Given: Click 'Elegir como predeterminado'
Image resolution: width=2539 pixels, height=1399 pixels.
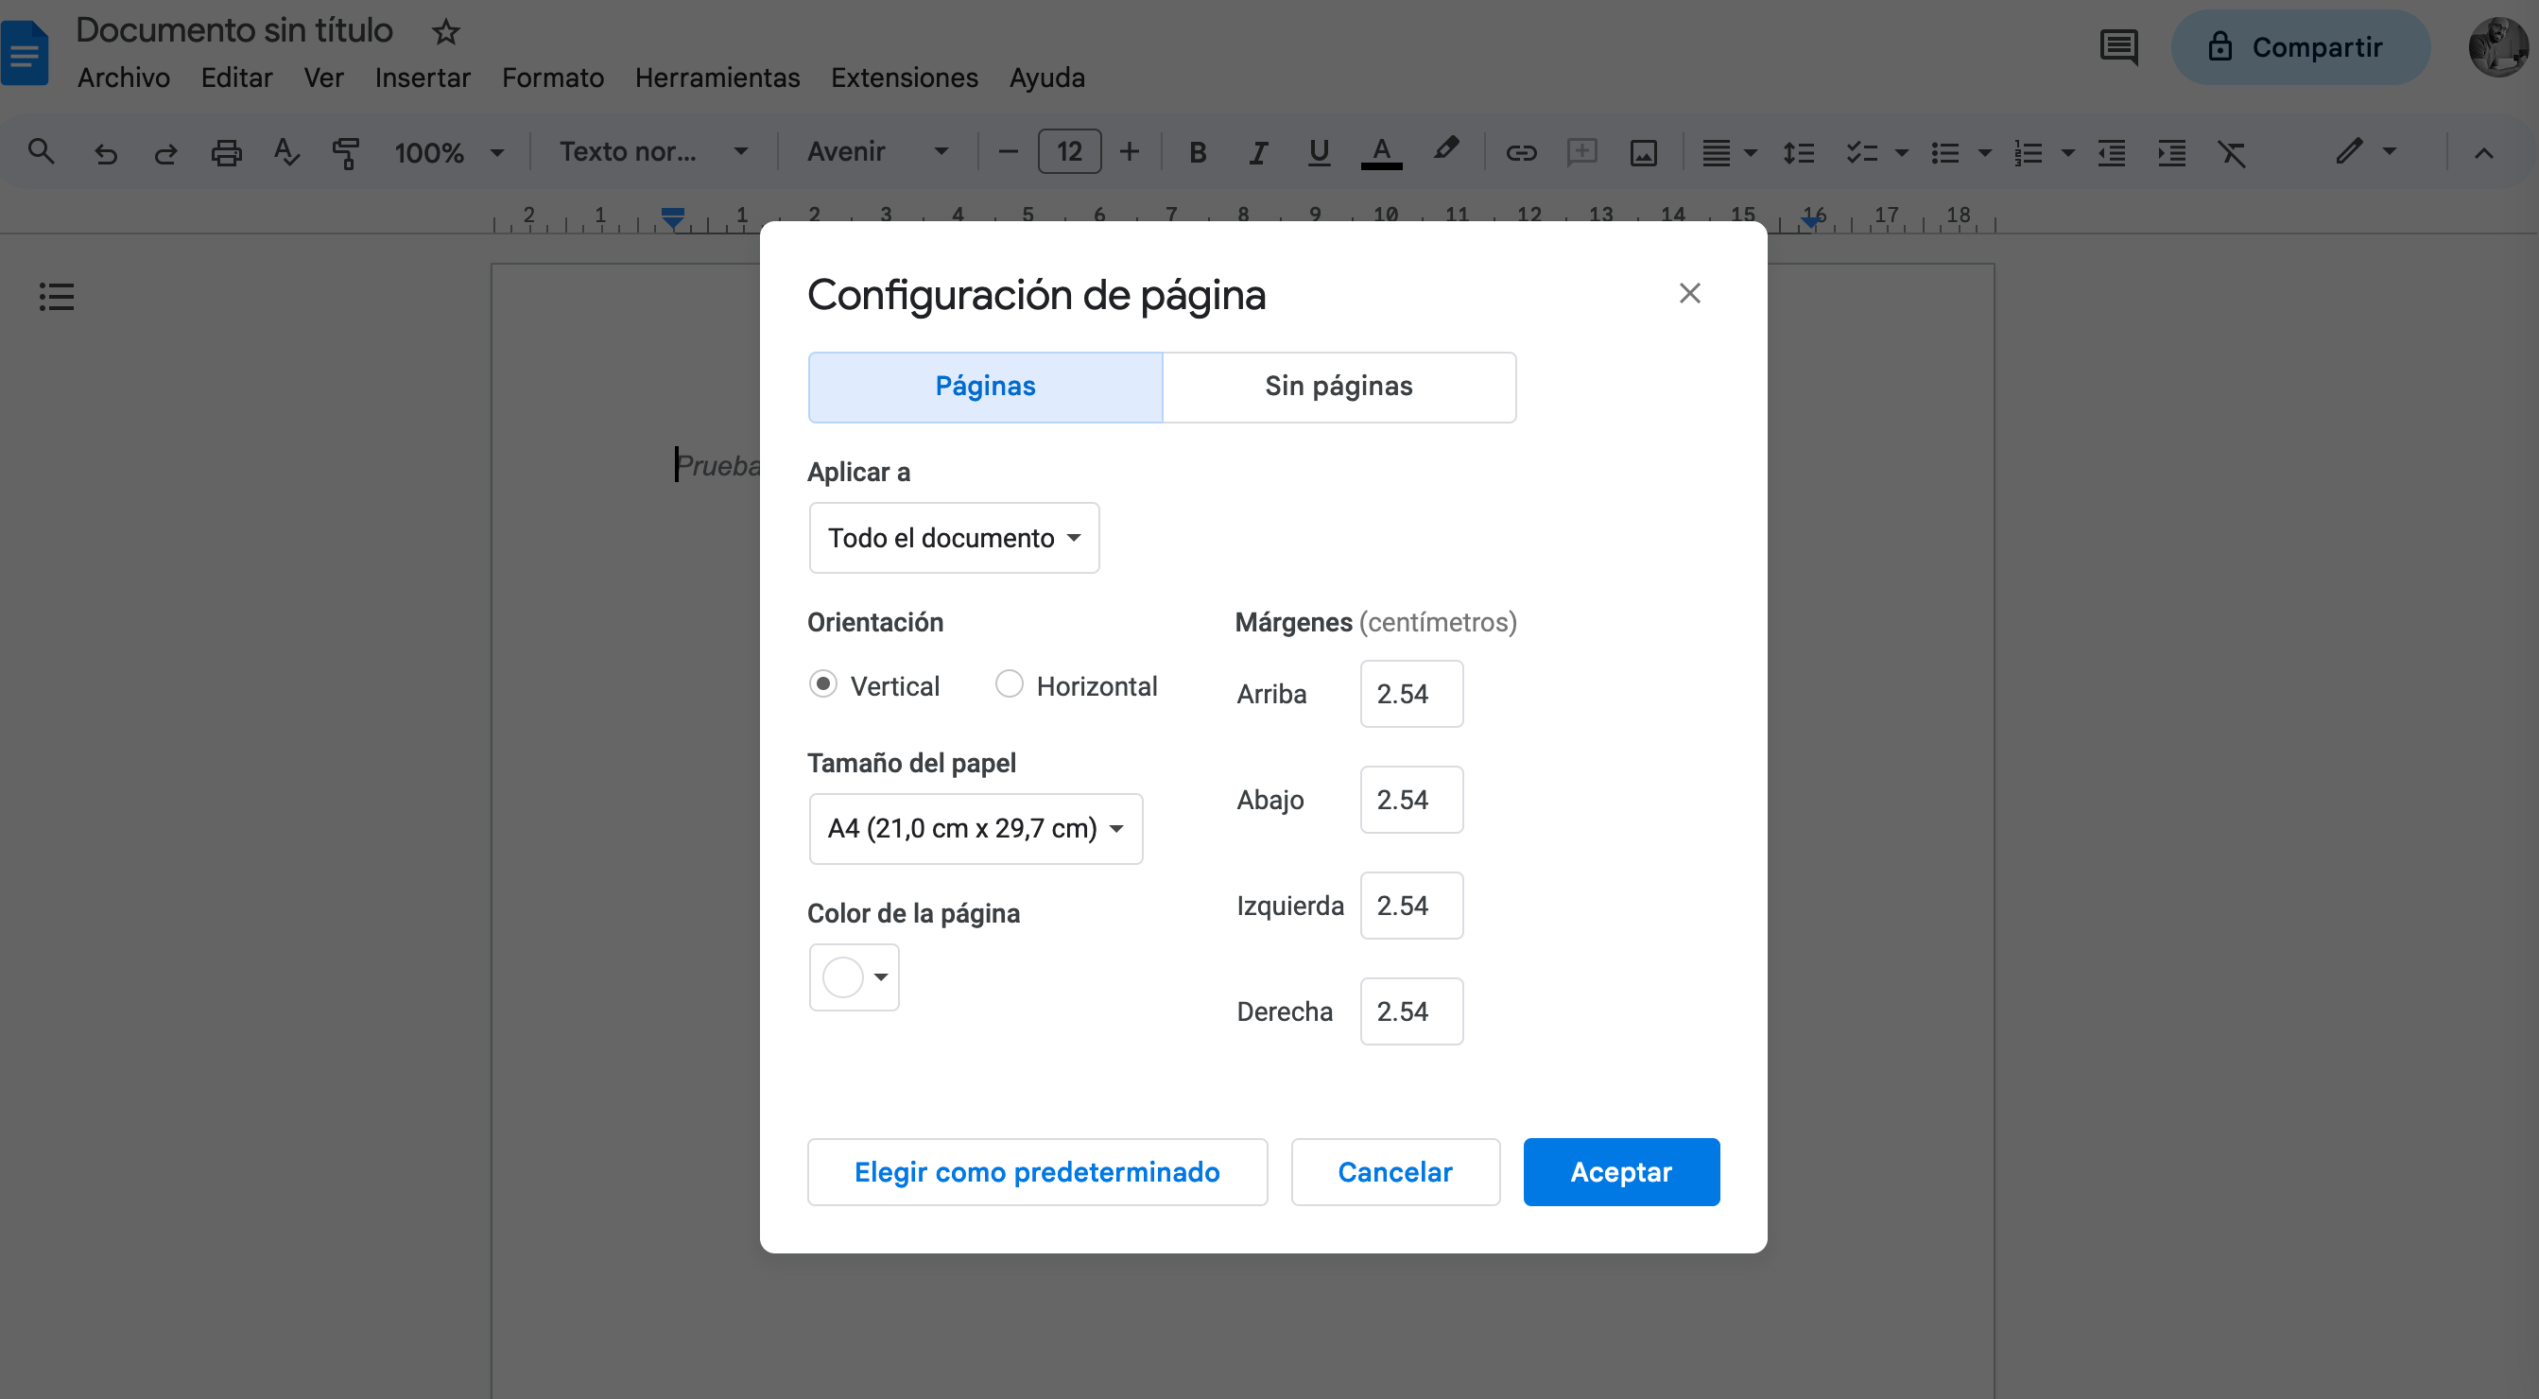Looking at the screenshot, I should pyautogui.click(x=1037, y=1171).
